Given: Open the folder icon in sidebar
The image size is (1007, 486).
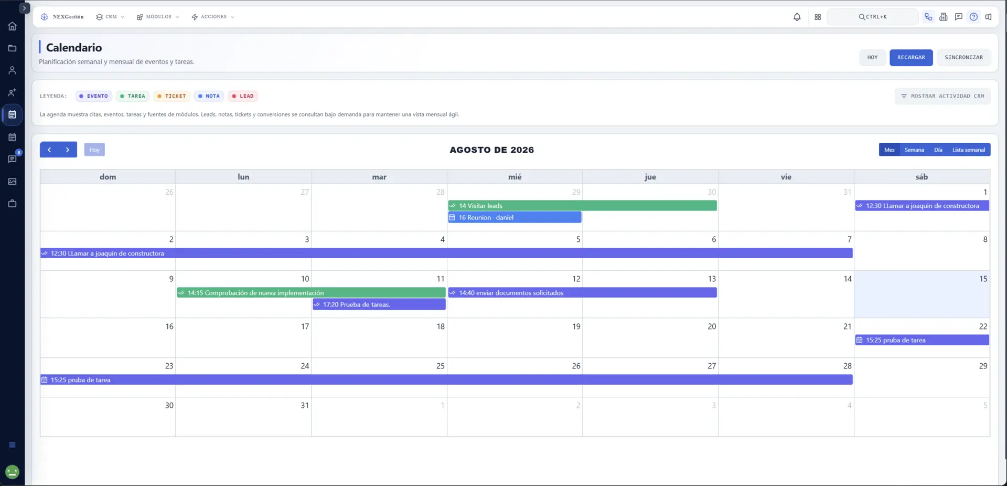Looking at the screenshot, I should tap(12, 48).
